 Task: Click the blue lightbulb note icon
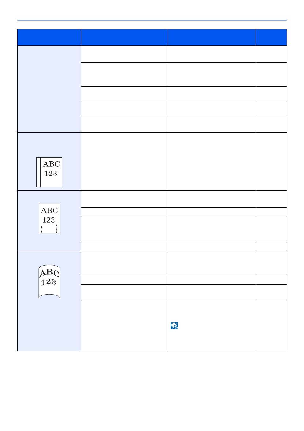pyautogui.click(x=174, y=326)
